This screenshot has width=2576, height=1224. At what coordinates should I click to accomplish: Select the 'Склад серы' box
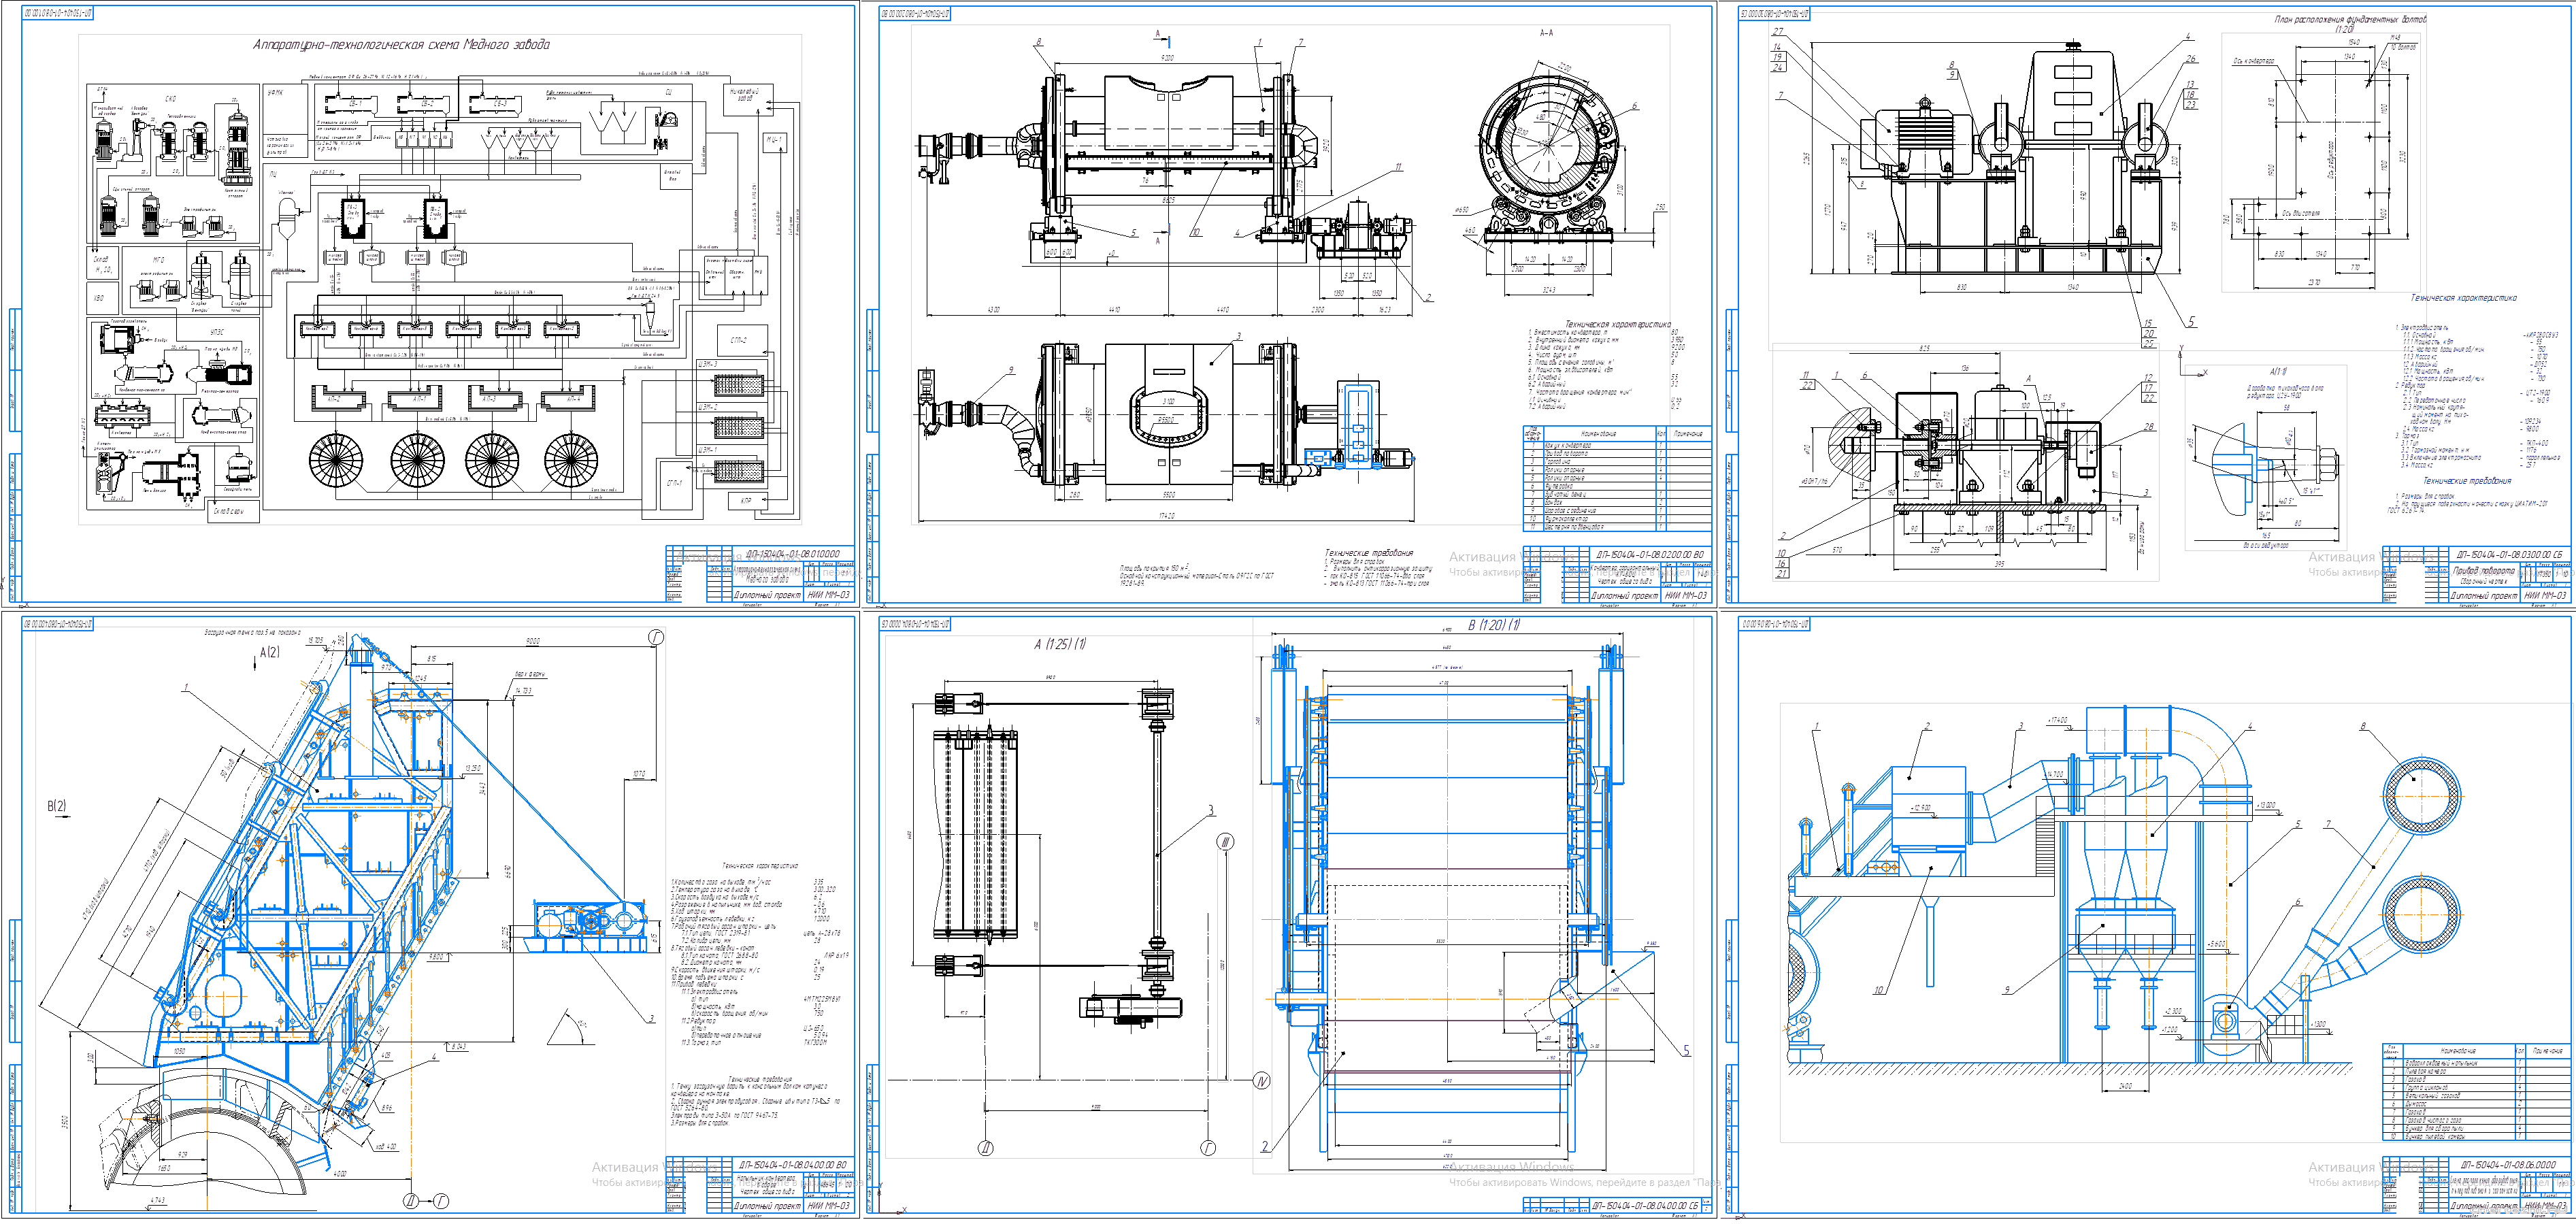[x=230, y=511]
